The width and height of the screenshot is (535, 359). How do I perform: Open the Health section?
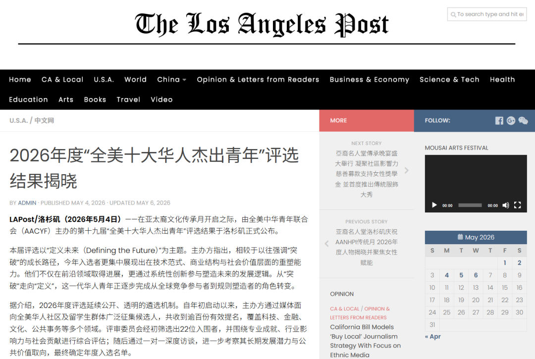pos(502,79)
